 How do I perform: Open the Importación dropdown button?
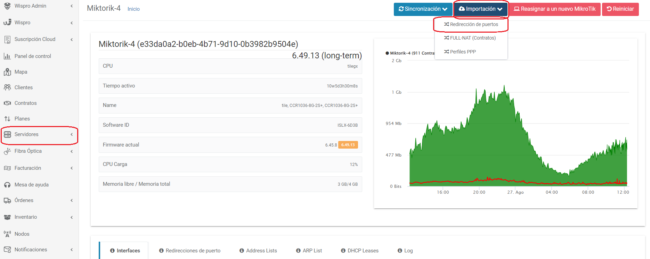click(x=481, y=9)
